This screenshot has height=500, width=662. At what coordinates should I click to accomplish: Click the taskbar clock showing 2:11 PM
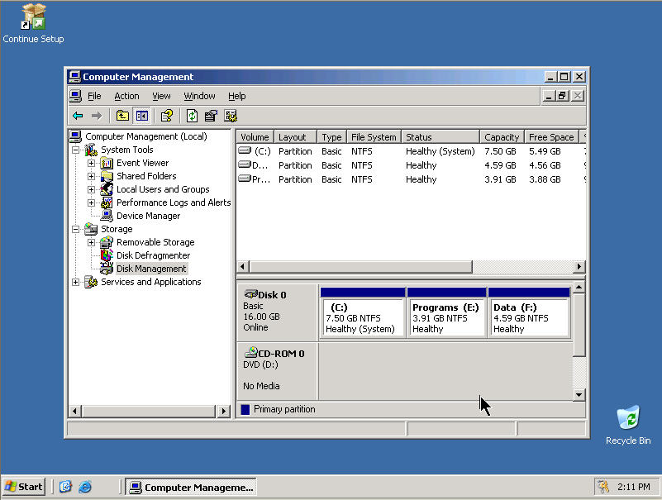point(633,487)
